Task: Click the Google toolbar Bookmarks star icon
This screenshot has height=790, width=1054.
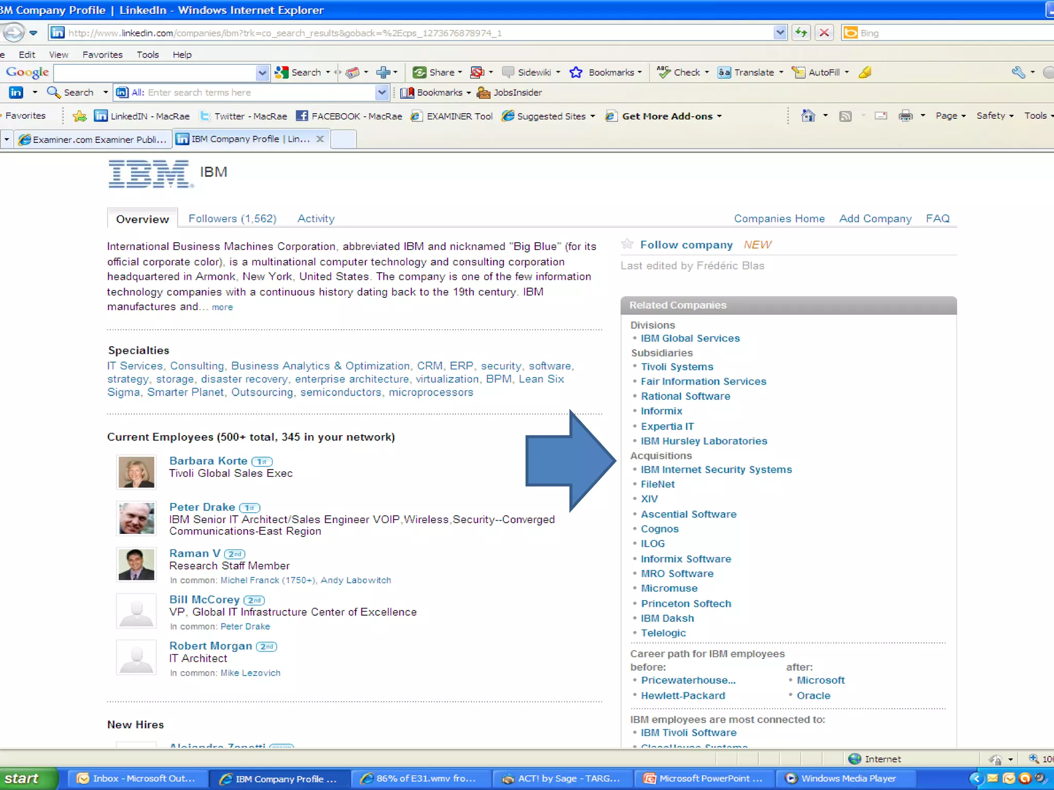Action: tap(576, 73)
